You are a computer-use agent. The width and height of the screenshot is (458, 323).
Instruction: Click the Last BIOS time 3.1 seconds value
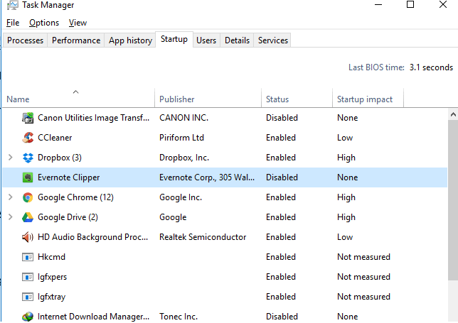[431, 67]
